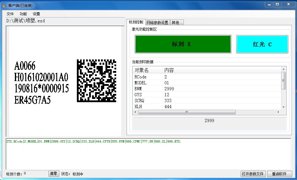
Task: Click the GYS value 12
Action: pyautogui.click(x=167, y=95)
